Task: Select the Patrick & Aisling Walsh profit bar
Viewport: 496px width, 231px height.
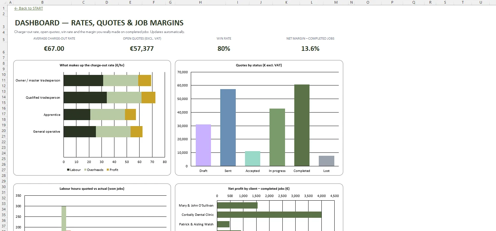Action: (x=223, y=224)
